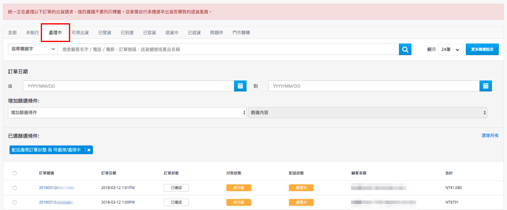Check the order dated 2018-03-12 1:01PM

15,188
